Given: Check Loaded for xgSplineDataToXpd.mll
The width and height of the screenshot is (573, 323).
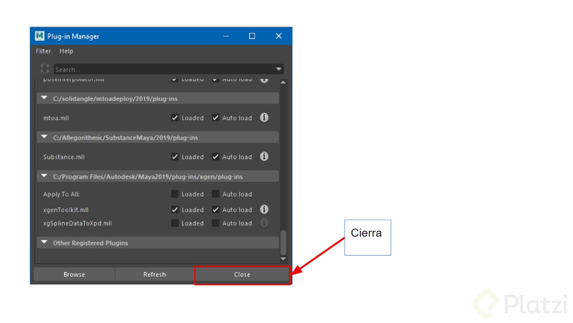Looking at the screenshot, I should pyautogui.click(x=175, y=223).
